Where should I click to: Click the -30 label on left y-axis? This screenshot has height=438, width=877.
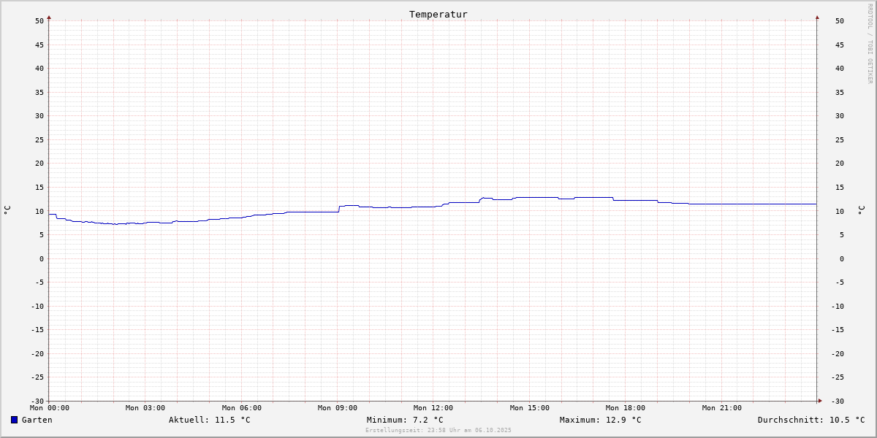(37, 401)
